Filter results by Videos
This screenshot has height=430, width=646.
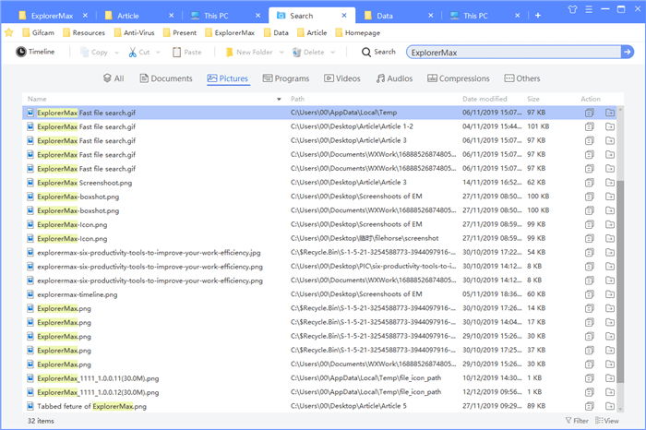click(342, 78)
